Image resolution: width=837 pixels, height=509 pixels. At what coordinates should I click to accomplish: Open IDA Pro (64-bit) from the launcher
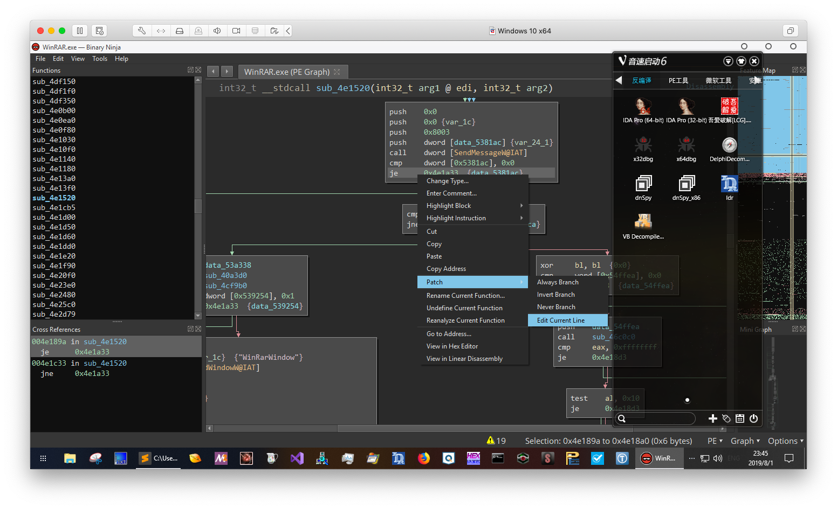coord(643,110)
